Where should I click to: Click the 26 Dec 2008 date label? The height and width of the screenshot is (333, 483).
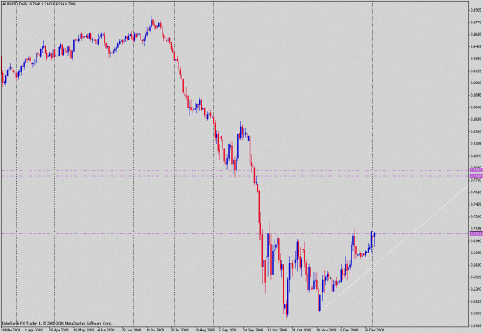point(374,330)
